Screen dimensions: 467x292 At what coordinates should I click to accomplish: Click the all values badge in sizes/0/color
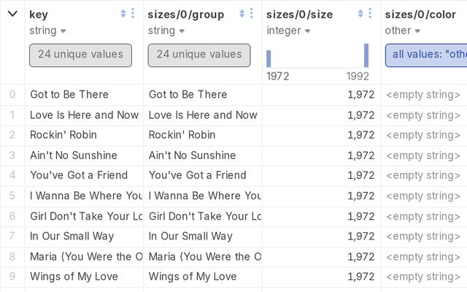pos(426,55)
